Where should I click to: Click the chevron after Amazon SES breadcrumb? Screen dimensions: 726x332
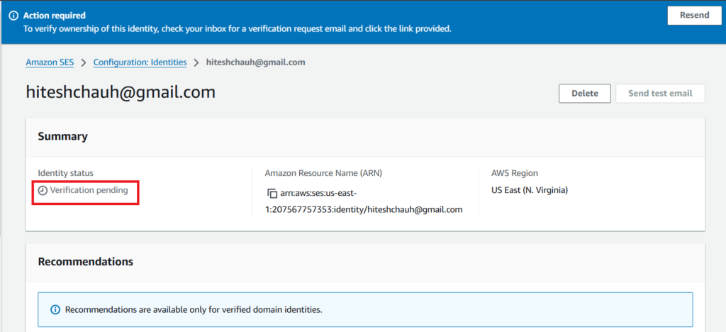84,62
